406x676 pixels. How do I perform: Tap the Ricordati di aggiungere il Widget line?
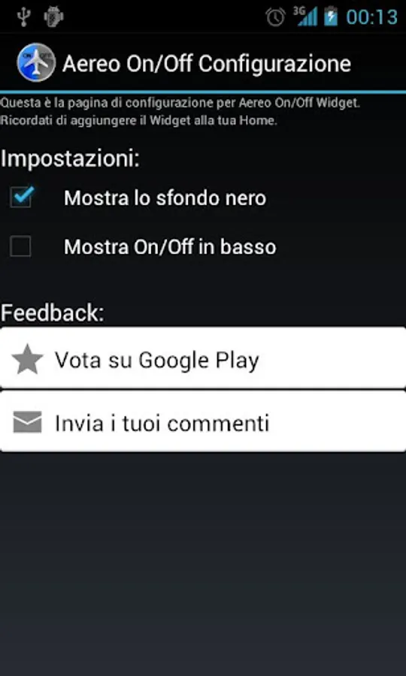pyautogui.click(x=138, y=121)
